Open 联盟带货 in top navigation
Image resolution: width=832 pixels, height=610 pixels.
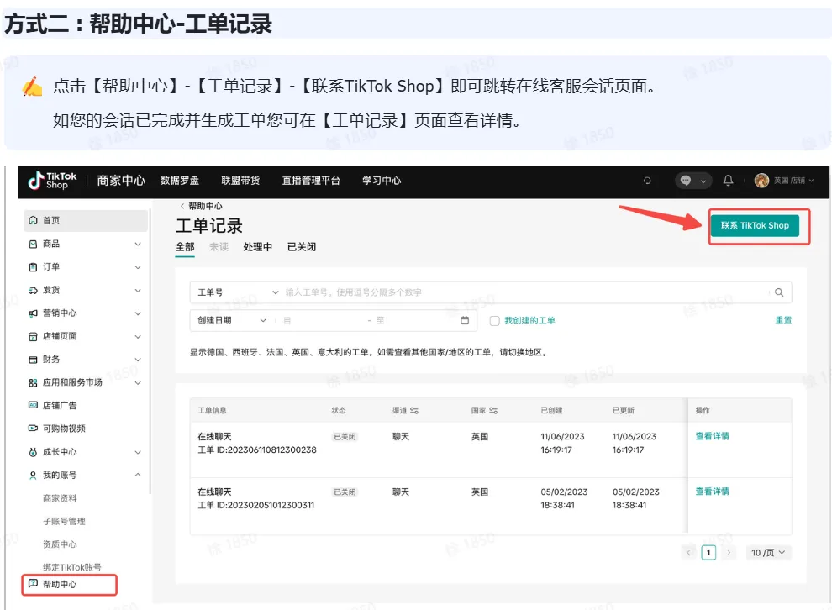point(240,181)
